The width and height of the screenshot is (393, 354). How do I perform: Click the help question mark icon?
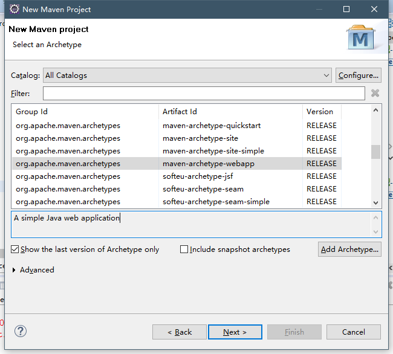point(21,332)
